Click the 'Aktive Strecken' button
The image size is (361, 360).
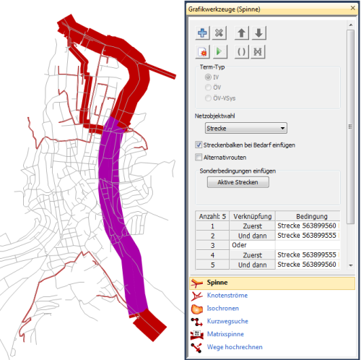pos(238,182)
